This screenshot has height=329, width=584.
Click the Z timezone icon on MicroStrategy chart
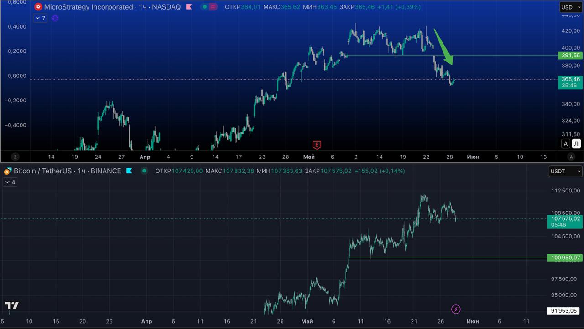coord(15,157)
